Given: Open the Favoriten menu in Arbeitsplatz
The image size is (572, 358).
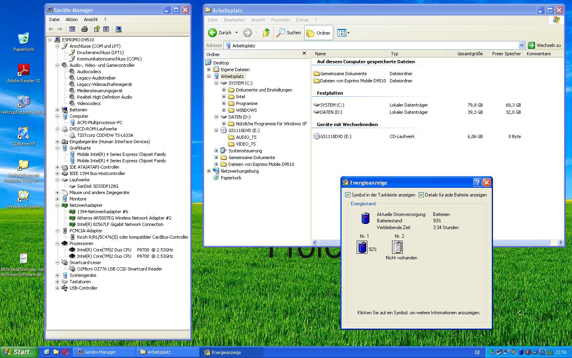Looking at the screenshot, I should pyautogui.click(x=280, y=20).
